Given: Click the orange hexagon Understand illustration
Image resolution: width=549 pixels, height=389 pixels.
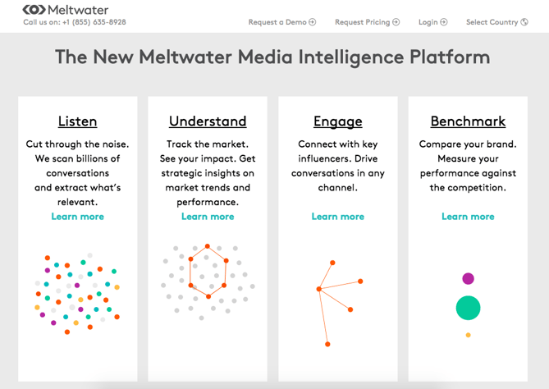Looking at the screenshot, I should click(208, 272).
